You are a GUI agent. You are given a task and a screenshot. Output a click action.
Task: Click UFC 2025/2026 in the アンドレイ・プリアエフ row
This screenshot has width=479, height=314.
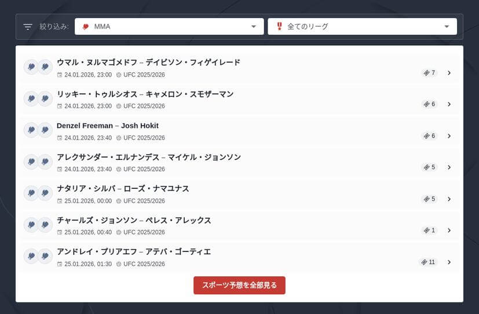pos(144,264)
